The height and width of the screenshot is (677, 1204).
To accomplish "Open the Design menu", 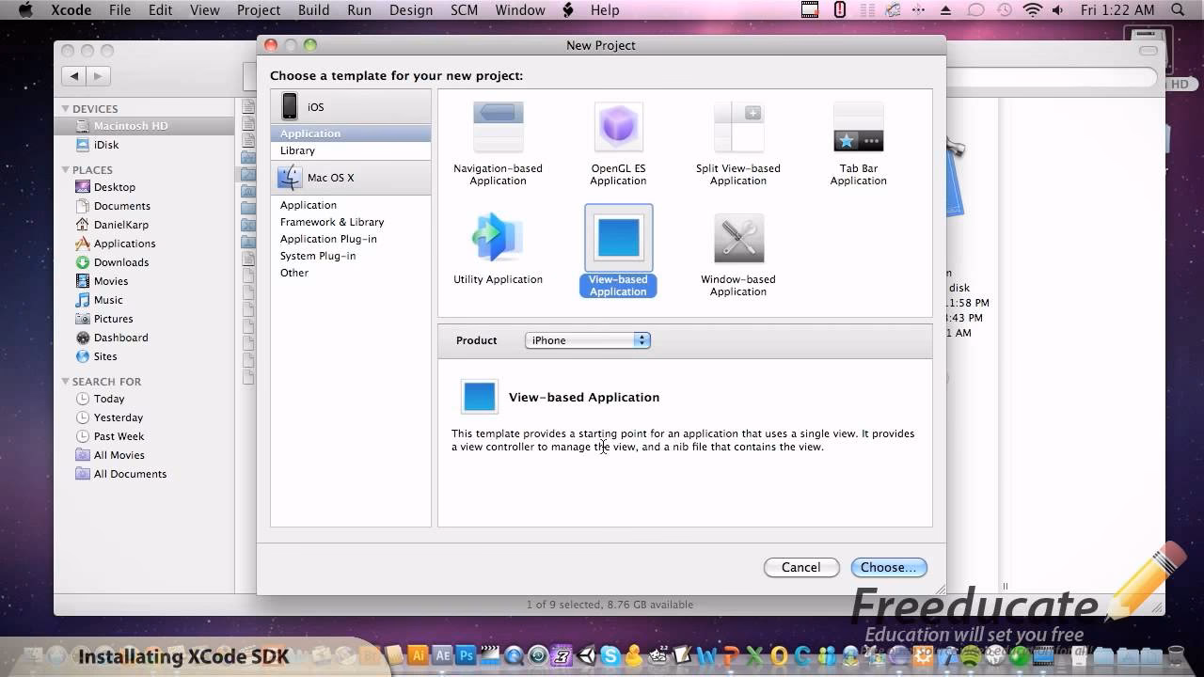I will [x=411, y=10].
